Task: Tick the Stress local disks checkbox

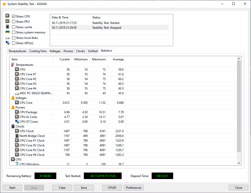Action: click(x=14, y=38)
